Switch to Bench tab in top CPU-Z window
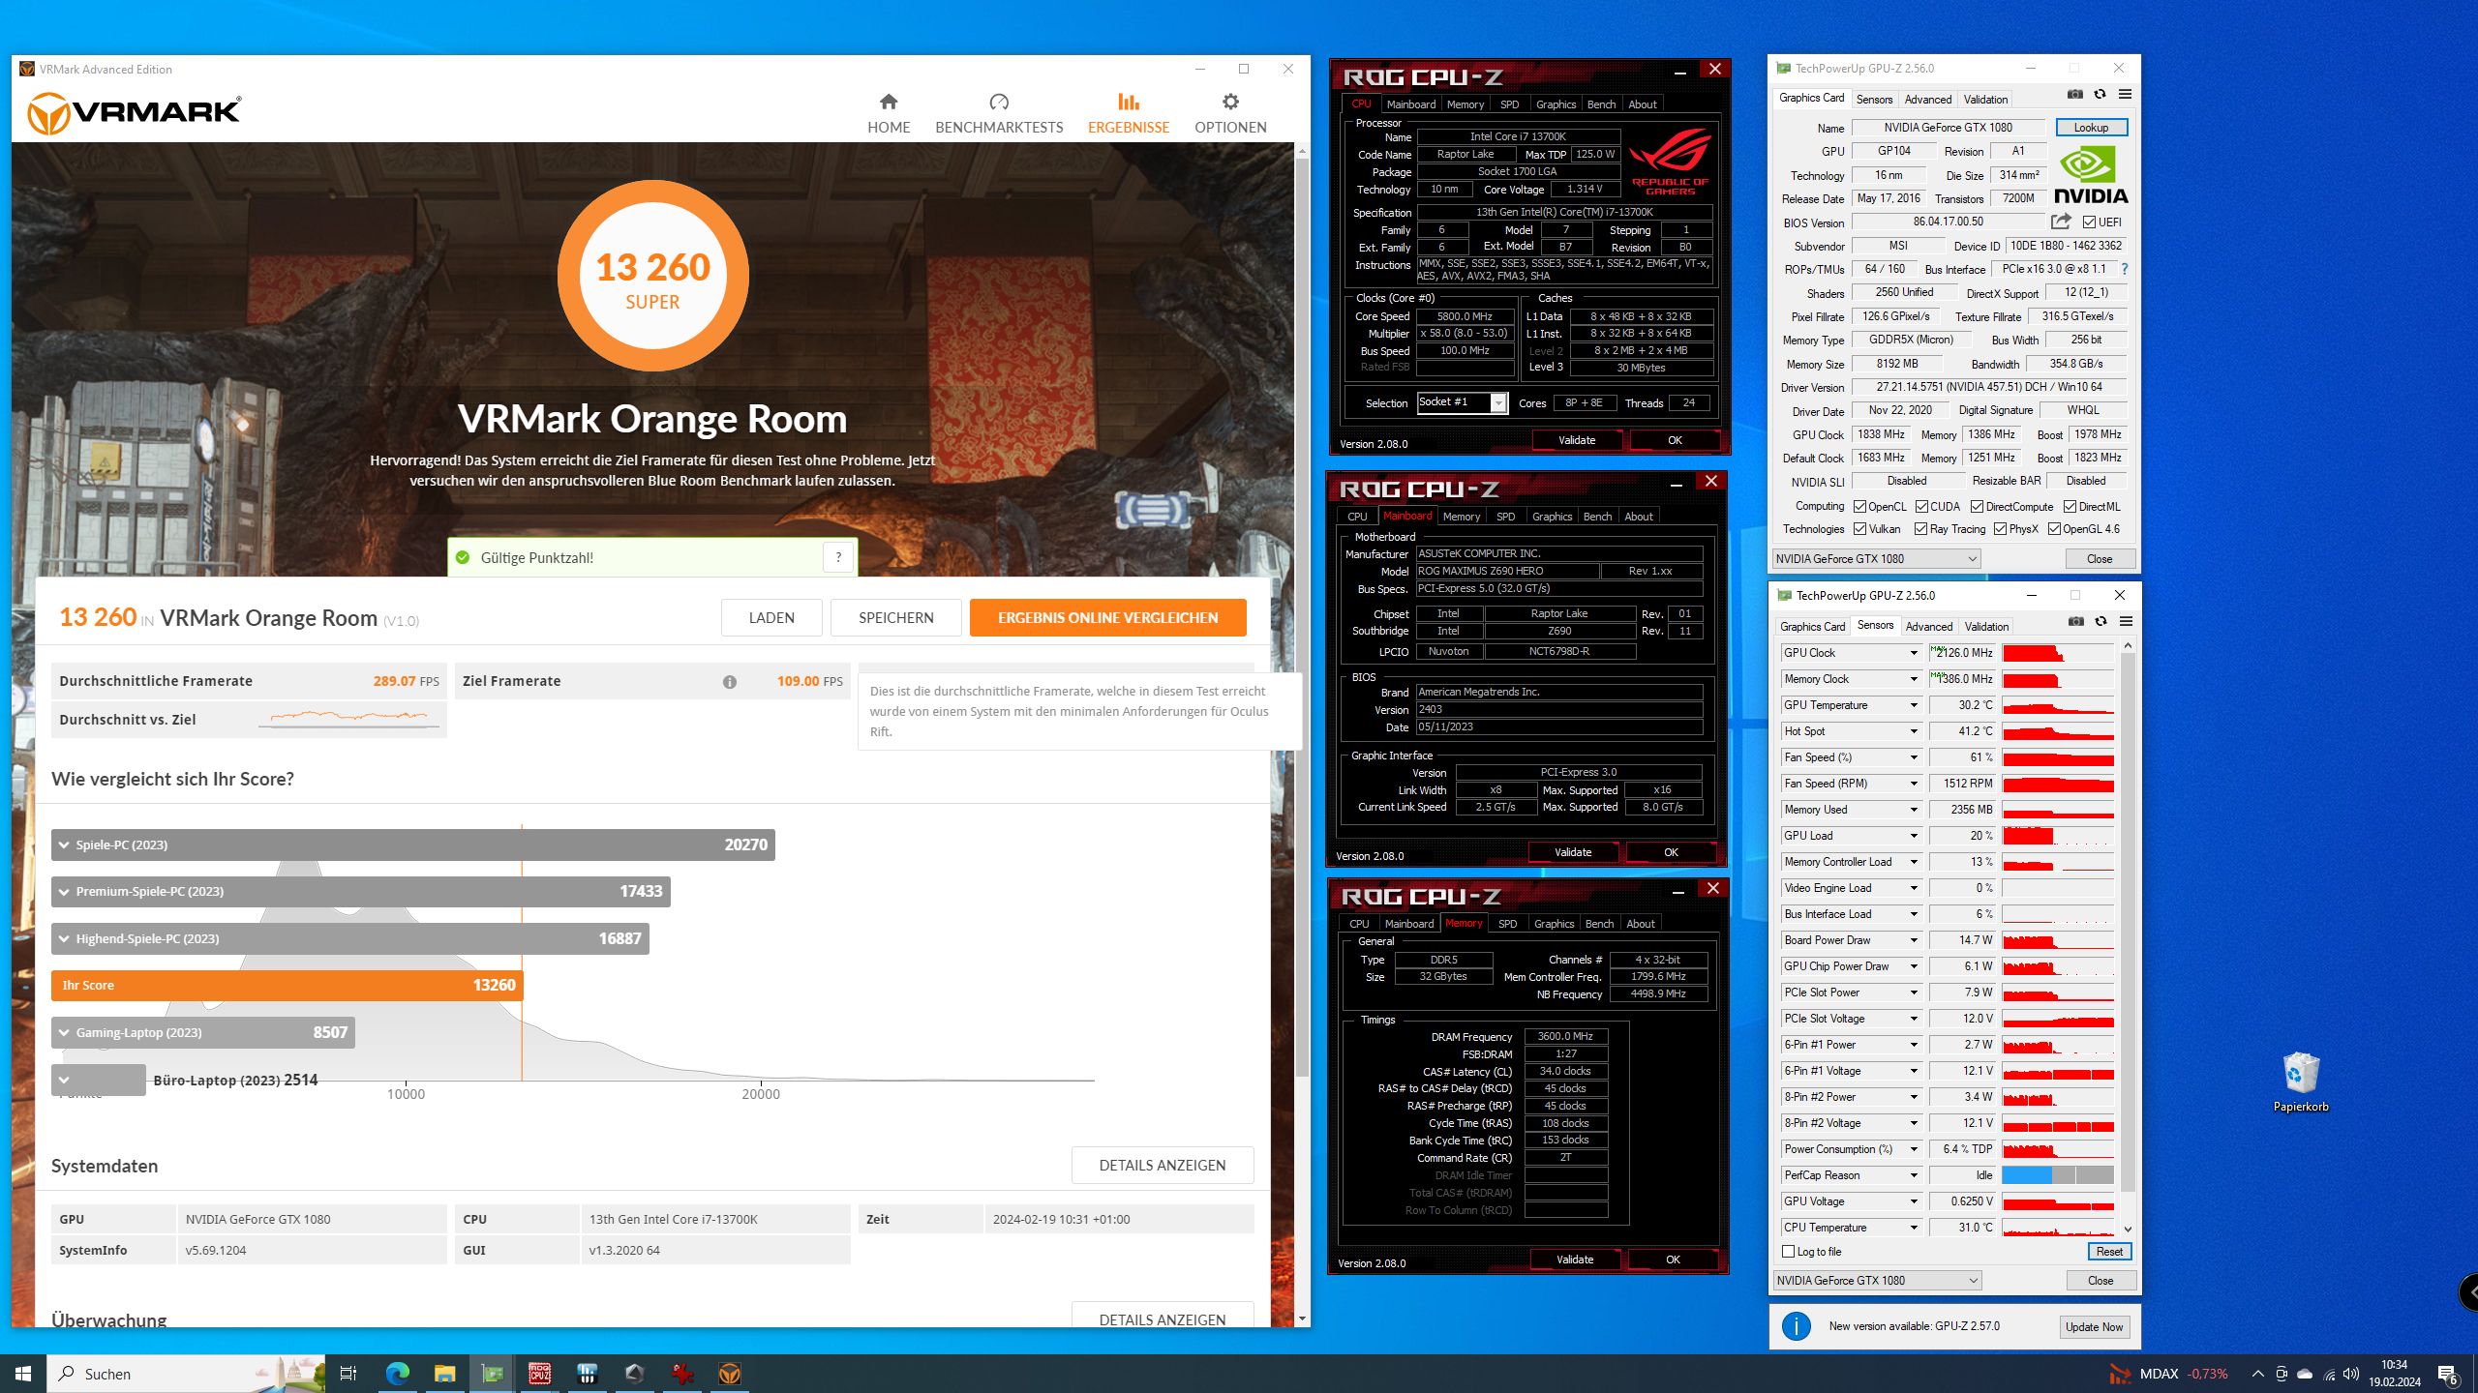Viewport: 2478px width, 1393px height. click(x=1601, y=104)
